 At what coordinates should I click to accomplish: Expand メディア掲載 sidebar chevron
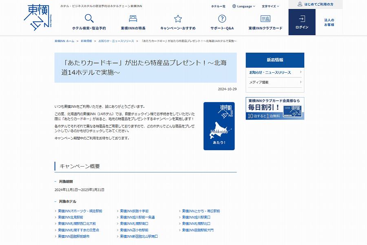tap(301, 82)
